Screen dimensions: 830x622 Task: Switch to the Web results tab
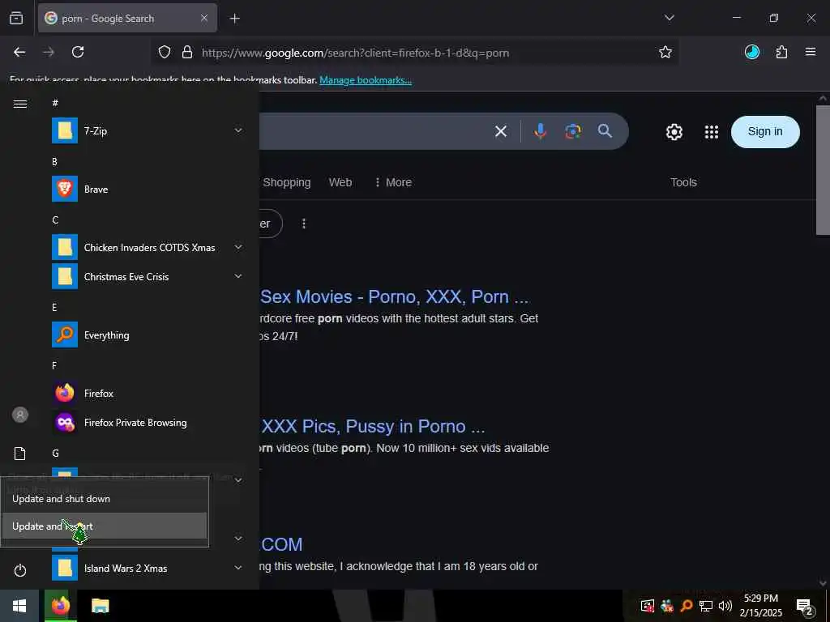coord(340,182)
